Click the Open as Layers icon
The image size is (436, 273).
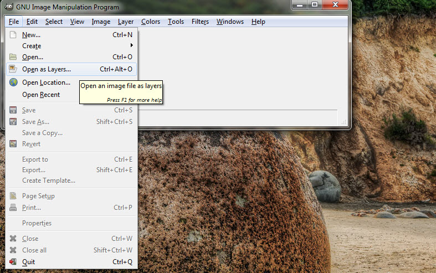click(13, 69)
